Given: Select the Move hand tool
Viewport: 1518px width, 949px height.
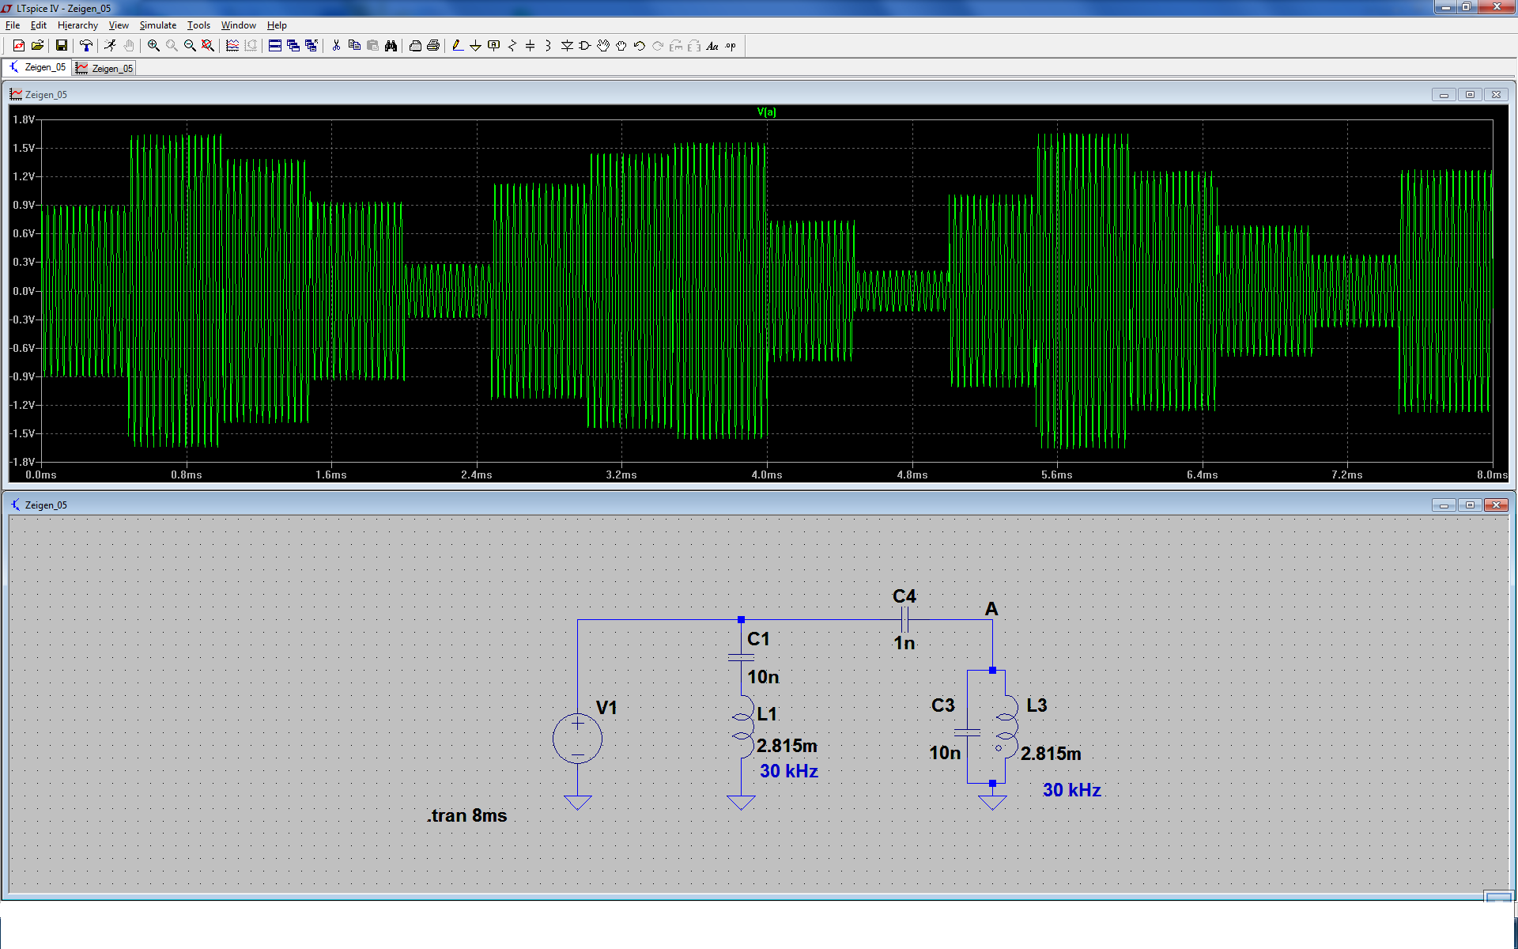Looking at the screenshot, I should [603, 46].
